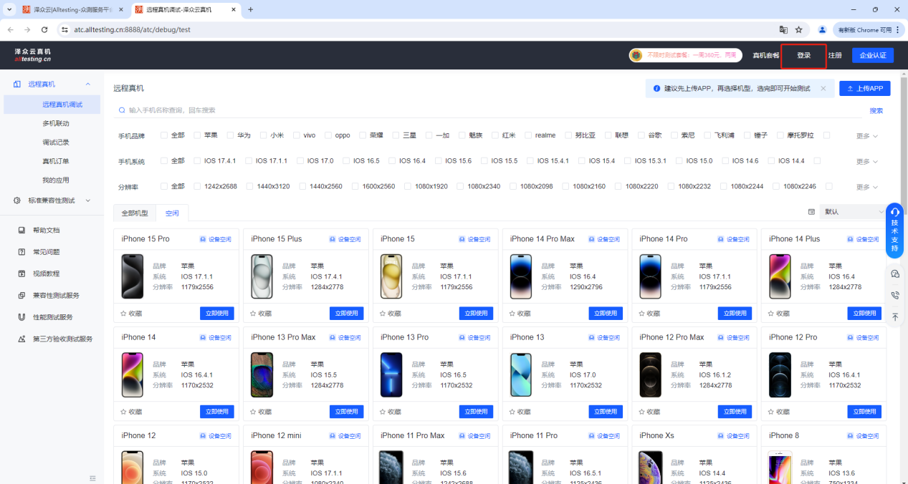Screen dimensions: 908x484
Task: Expand 更多 in the 手机品牌 row
Action: pyautogui.click(x=866, y=136)
